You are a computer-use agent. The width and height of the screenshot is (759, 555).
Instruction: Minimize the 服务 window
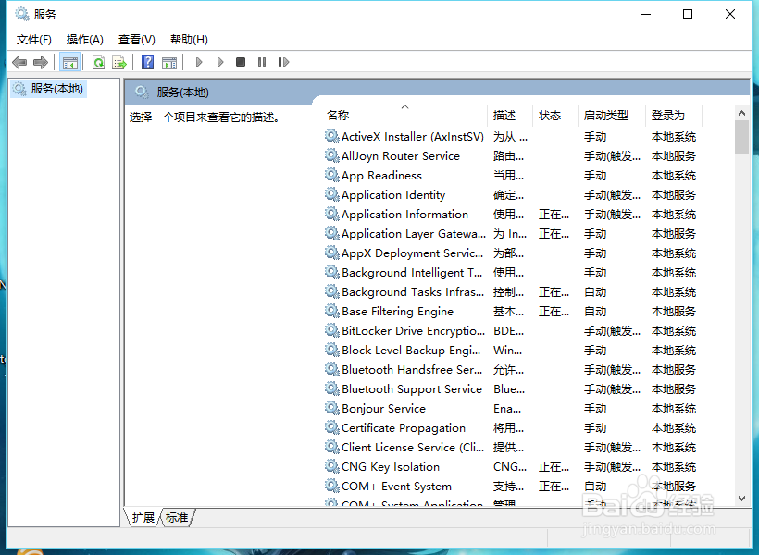(x=646, y=14)
